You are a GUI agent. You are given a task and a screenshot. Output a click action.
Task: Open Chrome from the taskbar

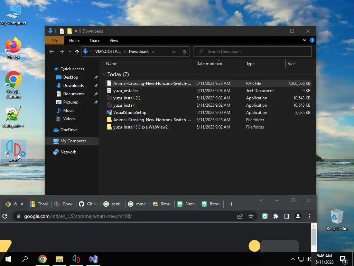coord(43,259)
